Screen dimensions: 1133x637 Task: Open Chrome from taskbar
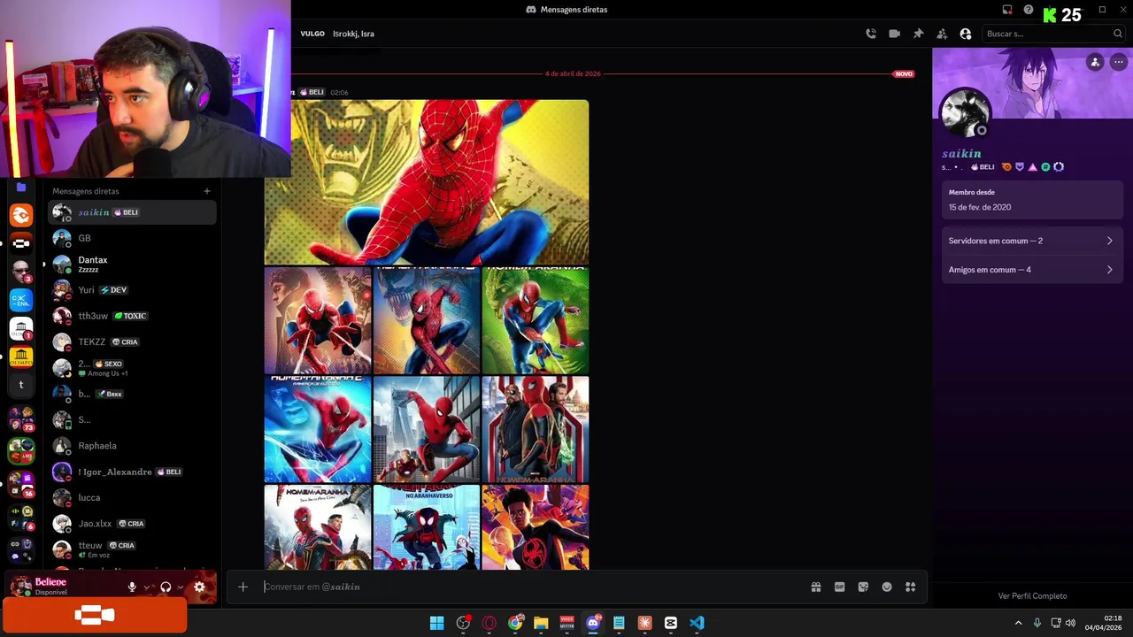515,623
